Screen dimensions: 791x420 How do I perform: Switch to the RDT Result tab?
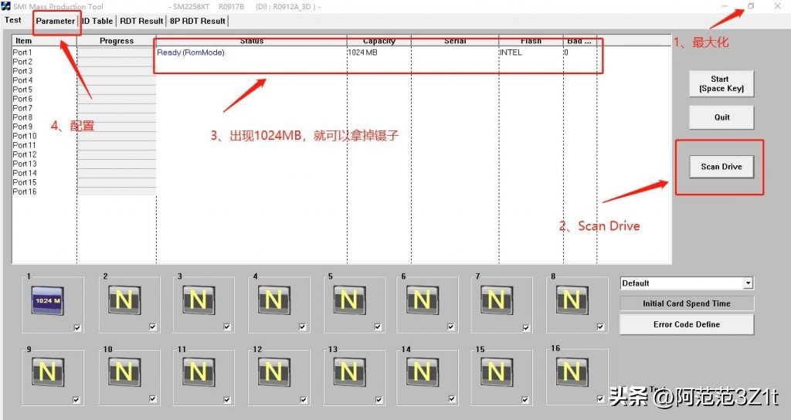point(141,21)
